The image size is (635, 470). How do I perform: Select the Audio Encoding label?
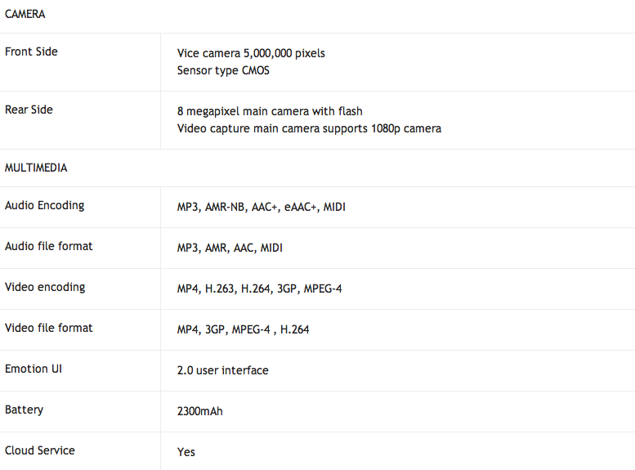click(45, 205)
